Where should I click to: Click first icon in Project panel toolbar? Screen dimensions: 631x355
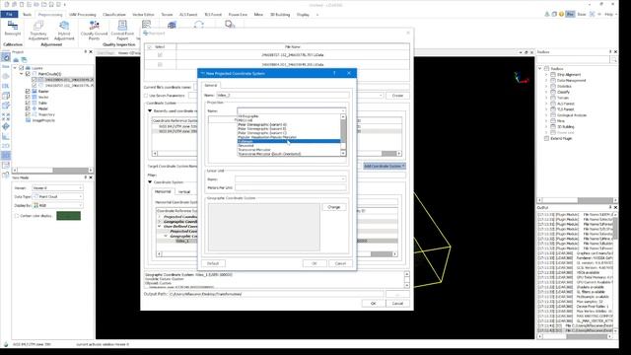16,59
